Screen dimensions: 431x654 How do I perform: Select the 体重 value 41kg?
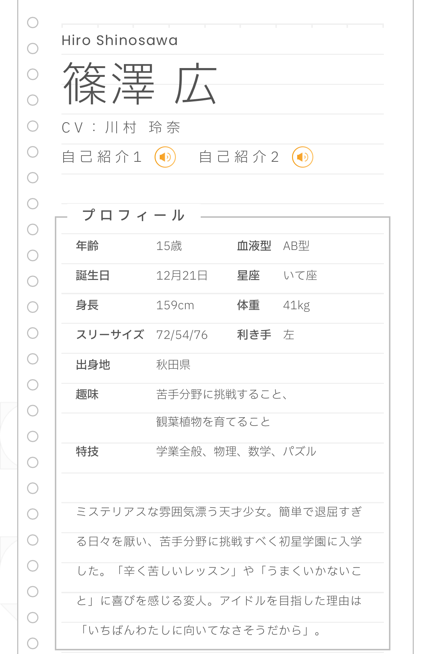coord(296,305)
